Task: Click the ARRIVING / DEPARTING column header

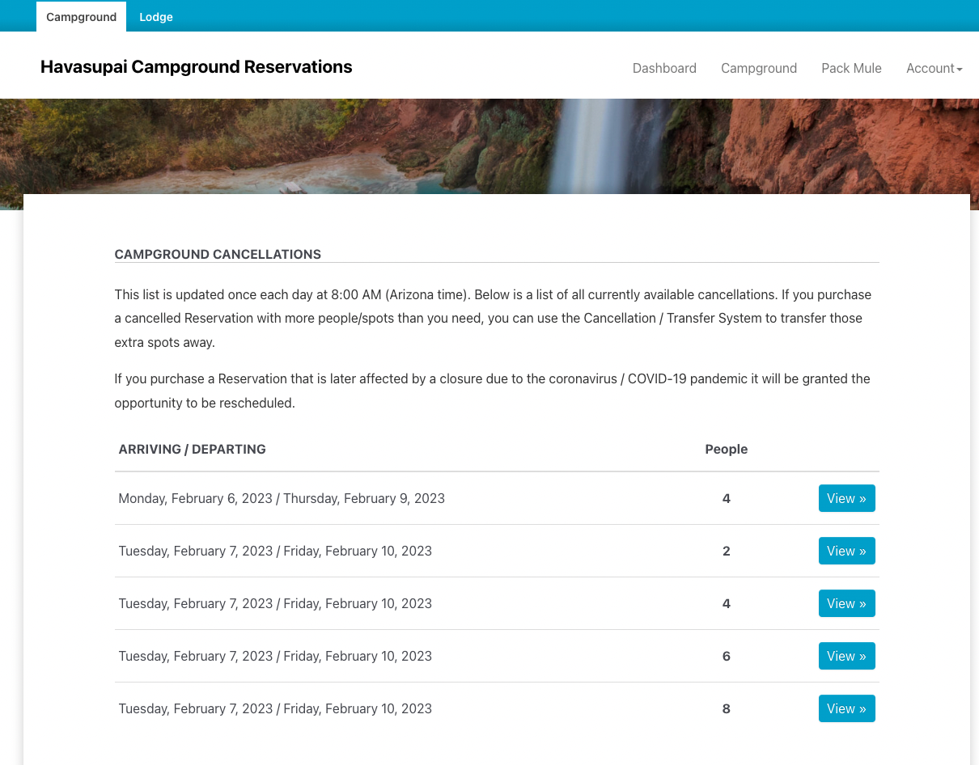Action: coord(193,449)
